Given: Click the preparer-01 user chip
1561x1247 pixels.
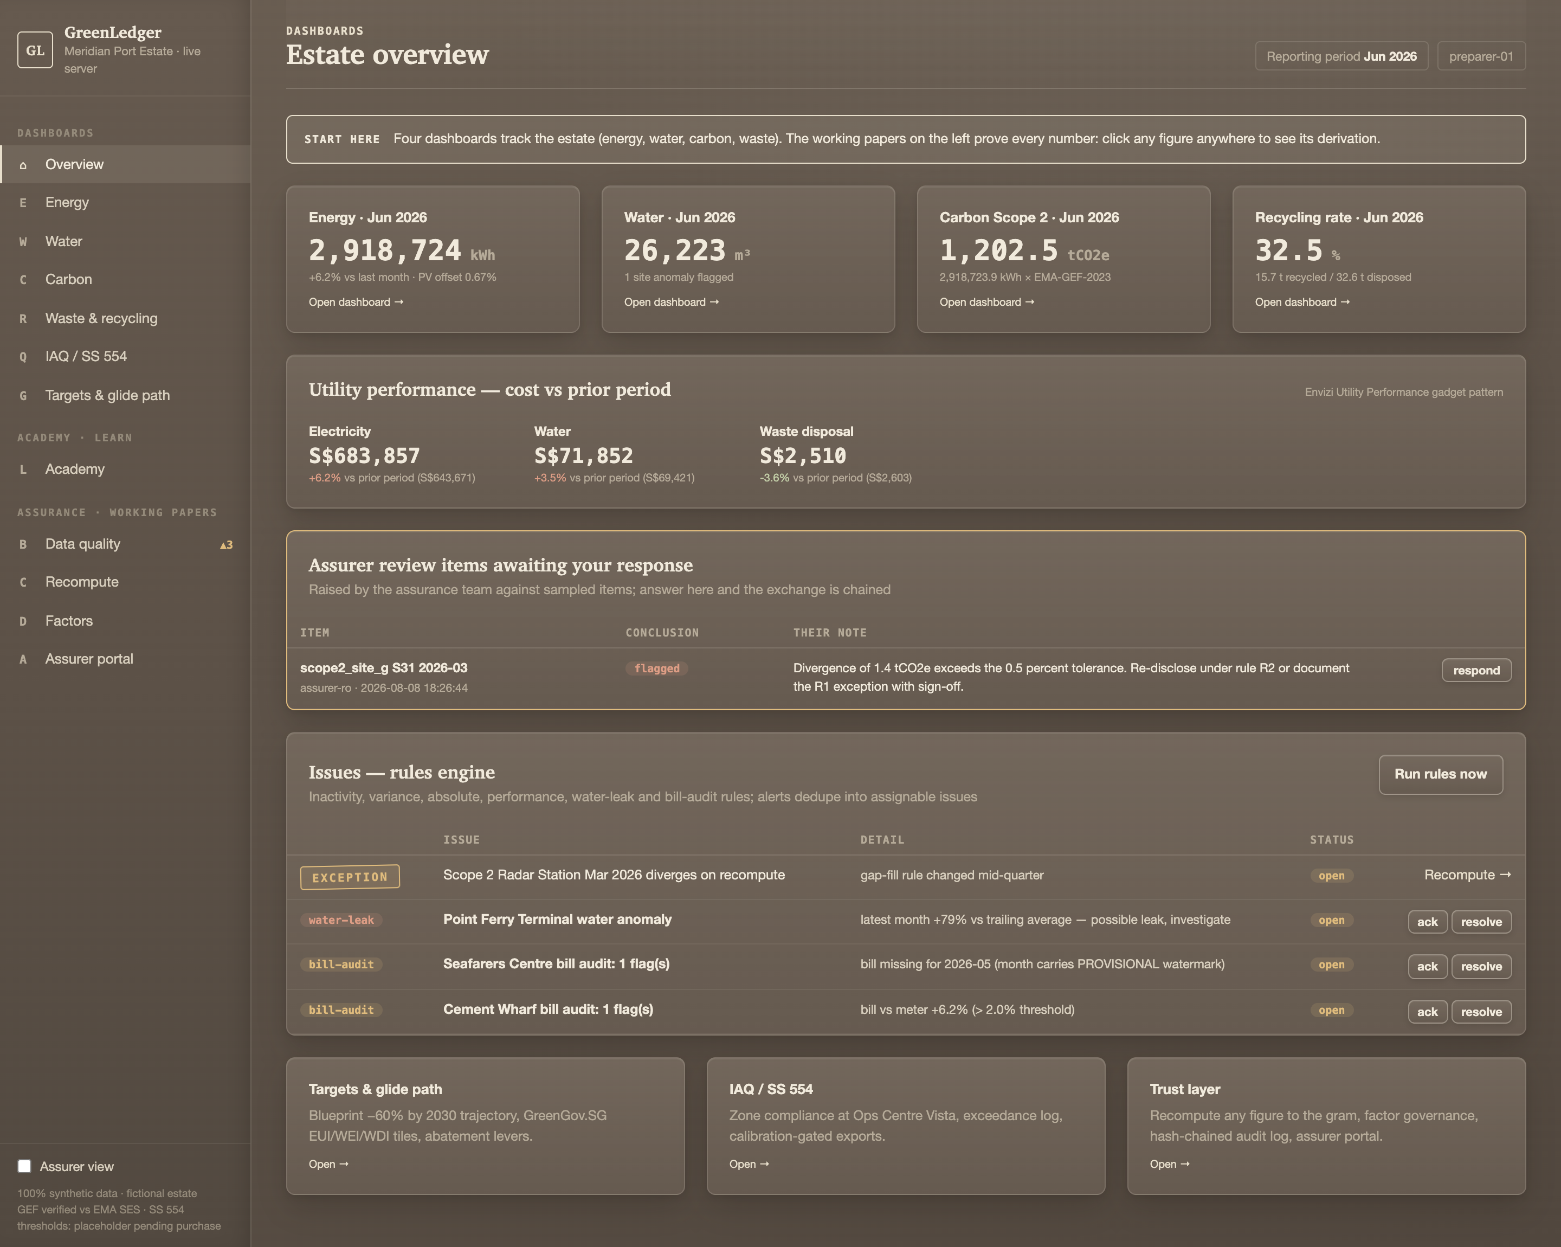Looking at the screenshot, I should click(x=1481, y=56).
